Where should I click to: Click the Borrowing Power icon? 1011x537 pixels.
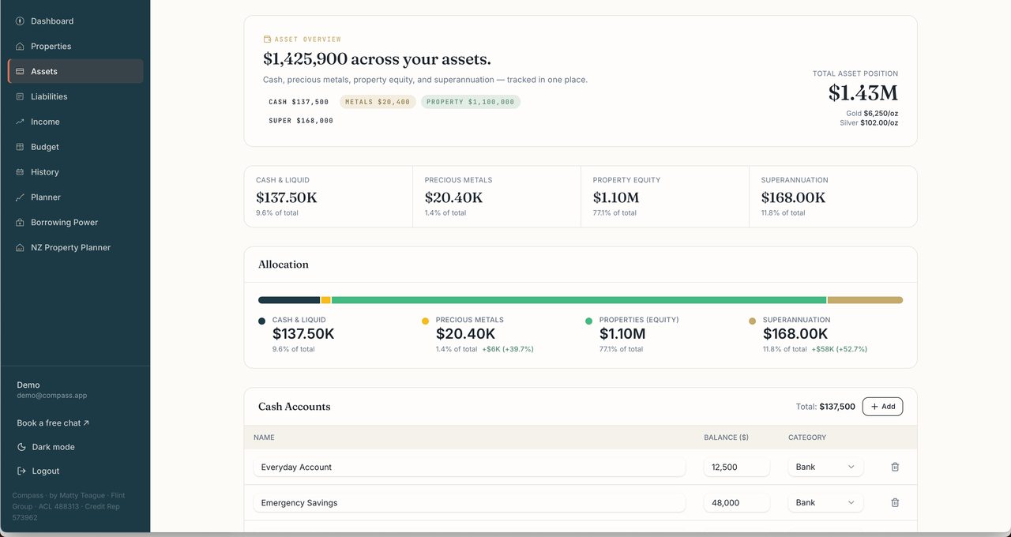pyautogui.click(x=20, y=223)
